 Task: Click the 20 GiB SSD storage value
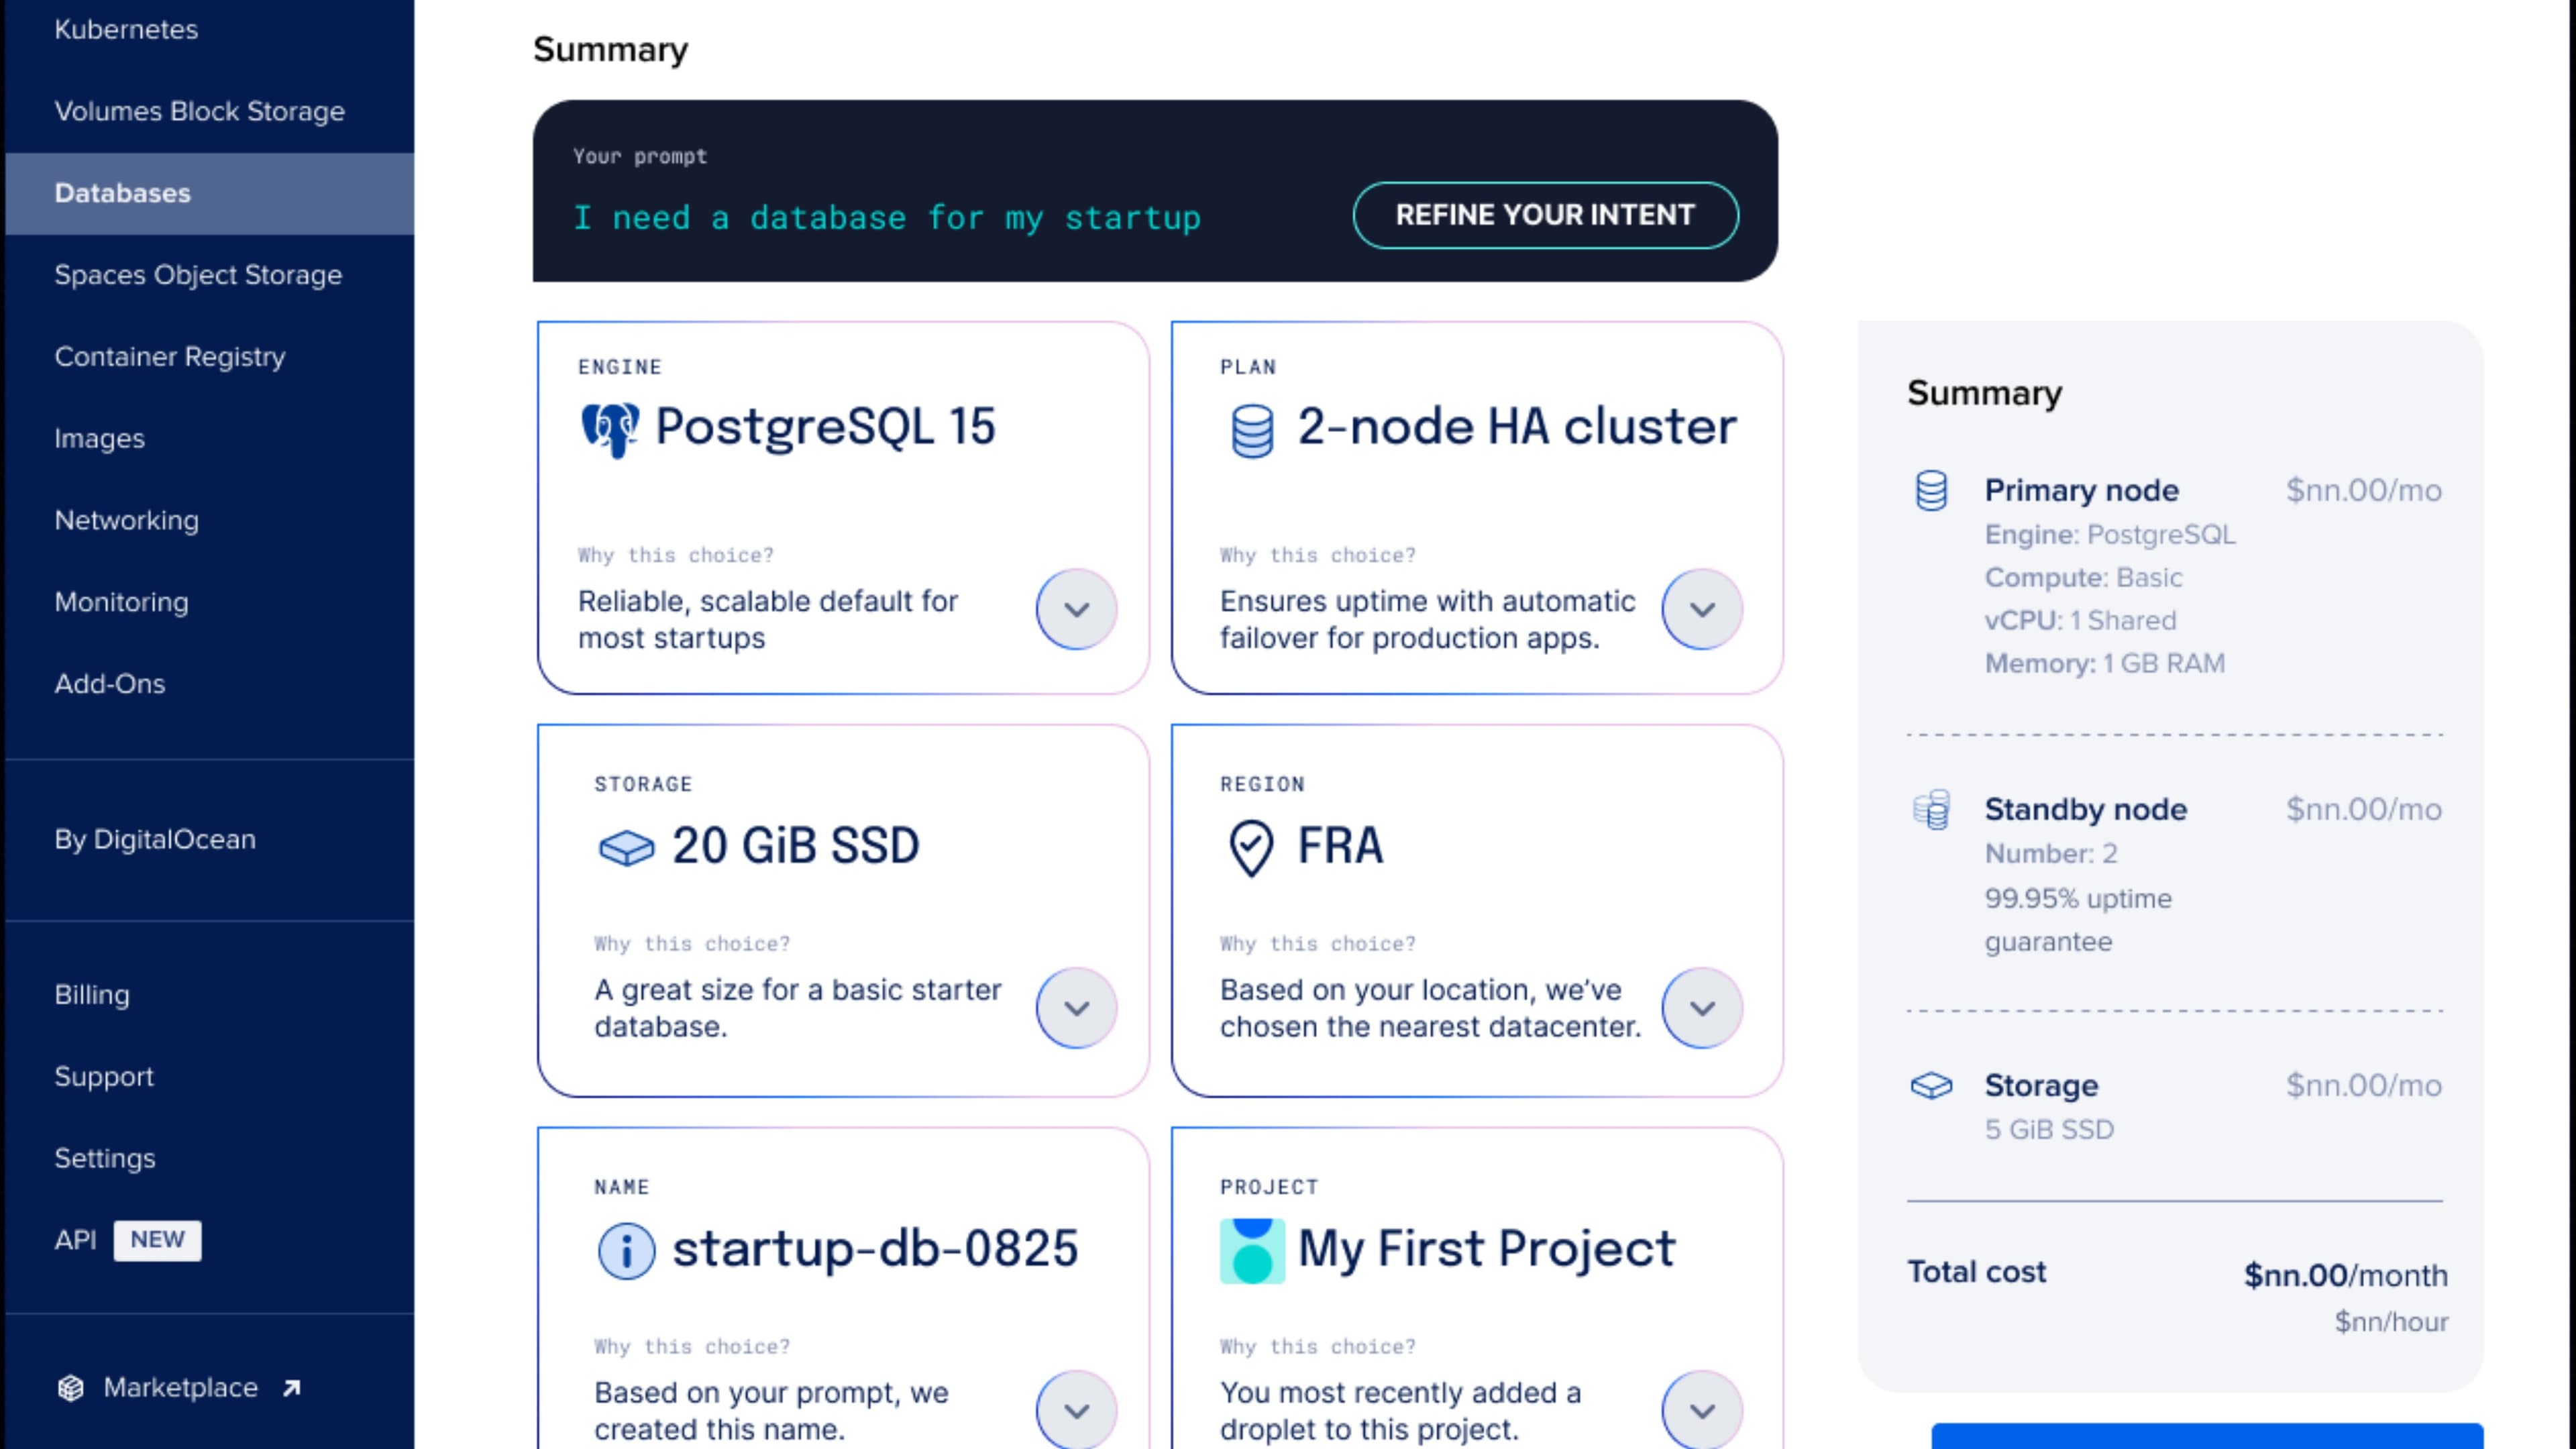pyautogui.click(x=795, y=847)
